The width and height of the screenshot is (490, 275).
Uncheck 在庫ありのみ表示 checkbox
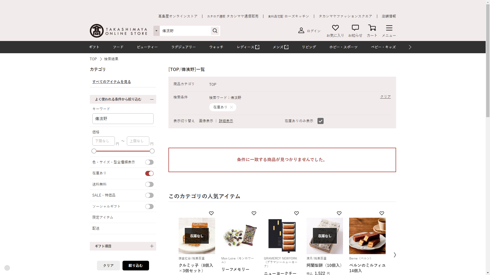[x=320, y=121]
